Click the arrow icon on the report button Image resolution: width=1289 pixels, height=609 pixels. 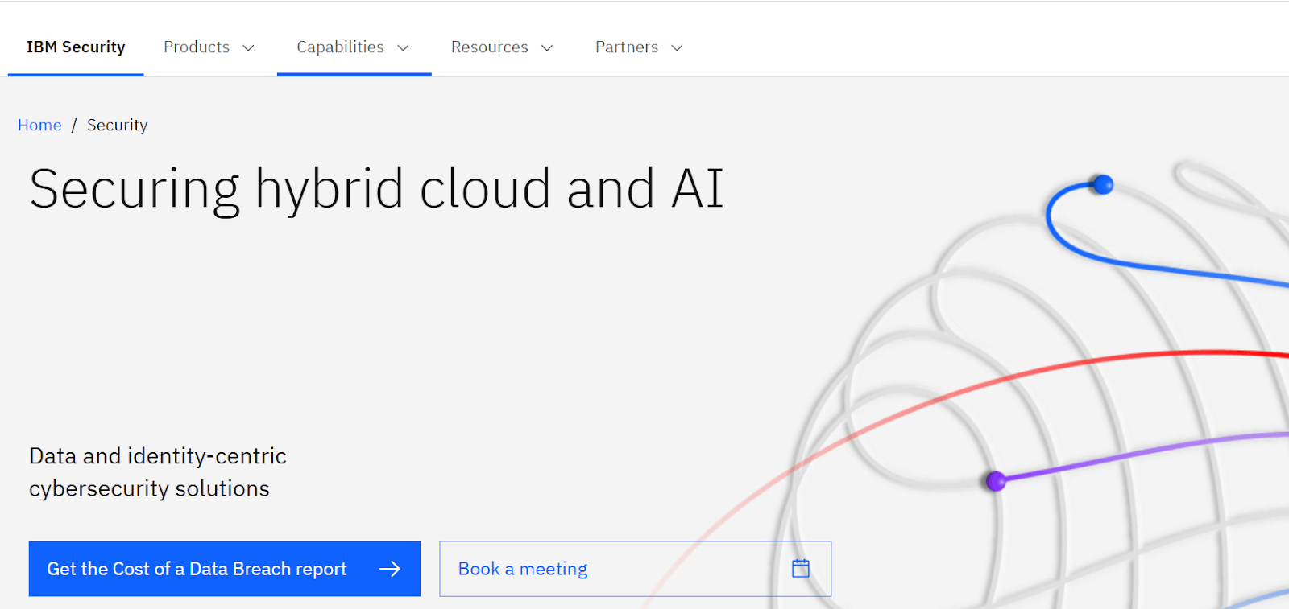390,569
